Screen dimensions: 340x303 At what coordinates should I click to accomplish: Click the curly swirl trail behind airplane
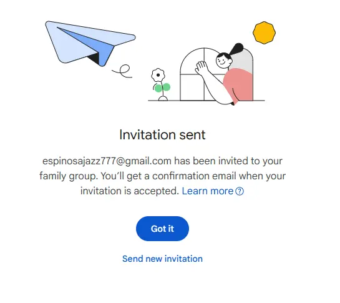click(122, 71)
